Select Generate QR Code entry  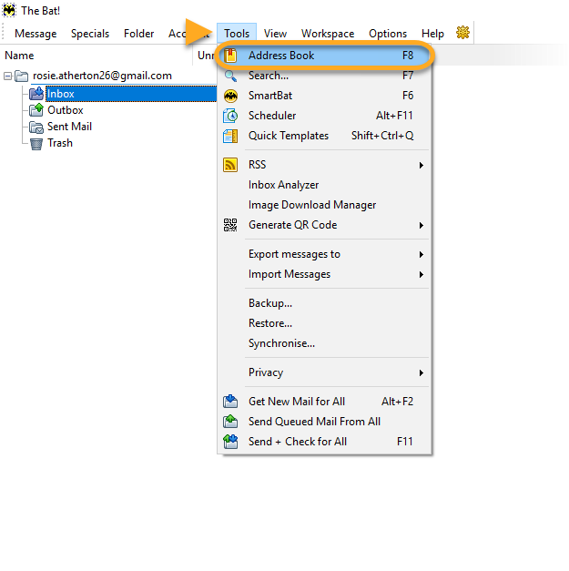pos(324,225)
